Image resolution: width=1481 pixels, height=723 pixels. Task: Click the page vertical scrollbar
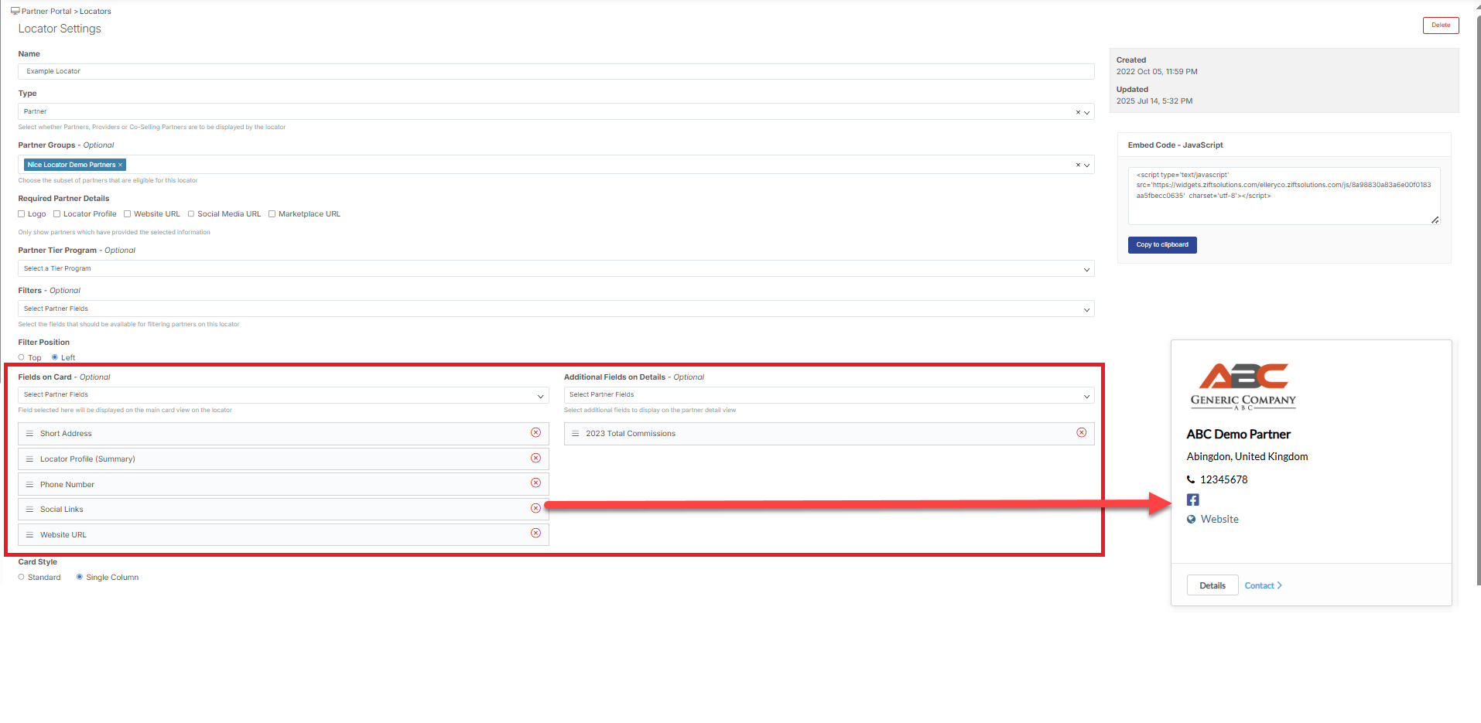tap(1478, 302)
